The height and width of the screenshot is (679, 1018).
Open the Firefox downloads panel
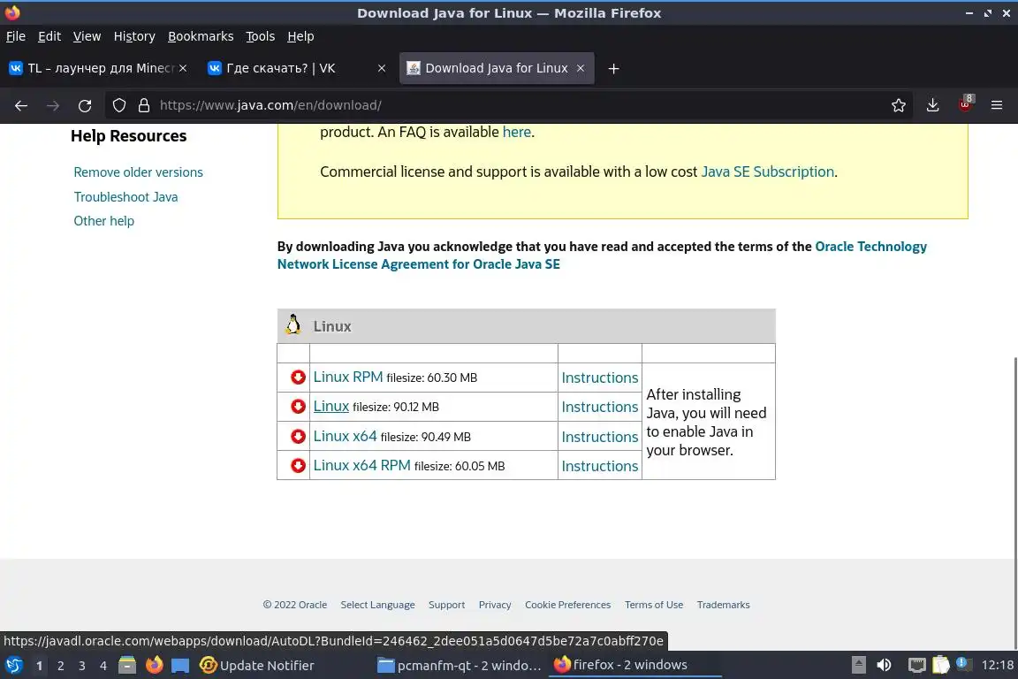click(x=932, y=105)
